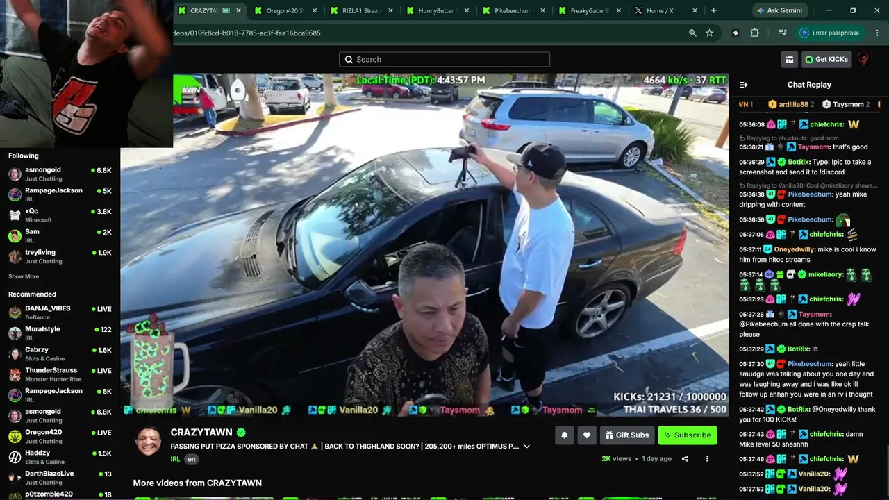
Task: Click Muratstyle's viewer count 122
Action: 106,329
